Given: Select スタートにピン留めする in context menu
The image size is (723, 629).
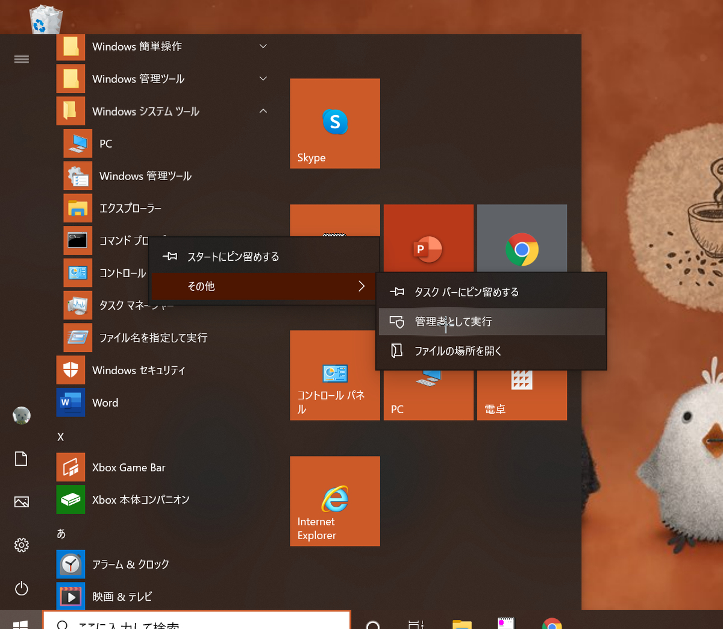Looking at the screenshot, I should tap(265, 257).
